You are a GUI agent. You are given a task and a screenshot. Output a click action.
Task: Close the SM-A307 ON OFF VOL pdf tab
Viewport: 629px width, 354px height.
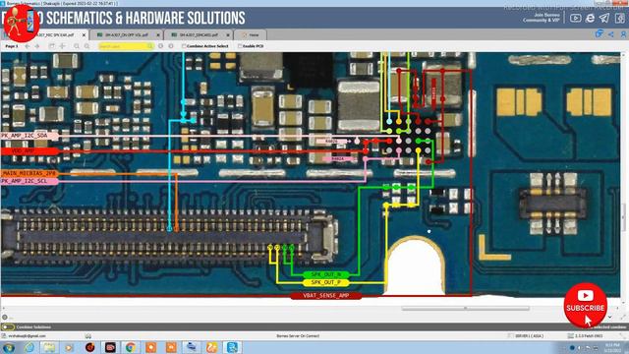(x=158, y=35)
